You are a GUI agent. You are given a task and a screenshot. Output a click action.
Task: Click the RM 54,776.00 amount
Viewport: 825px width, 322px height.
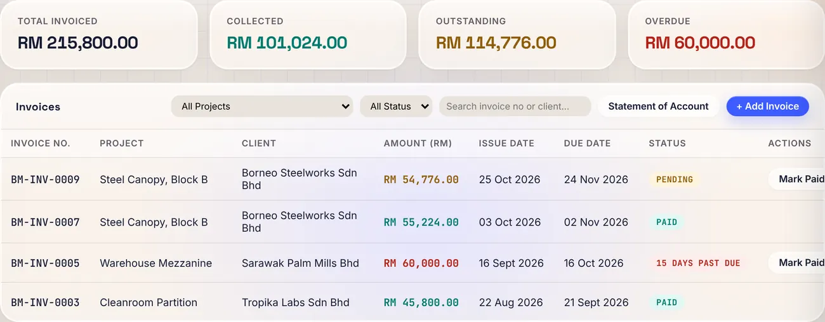tap(421, 180)
